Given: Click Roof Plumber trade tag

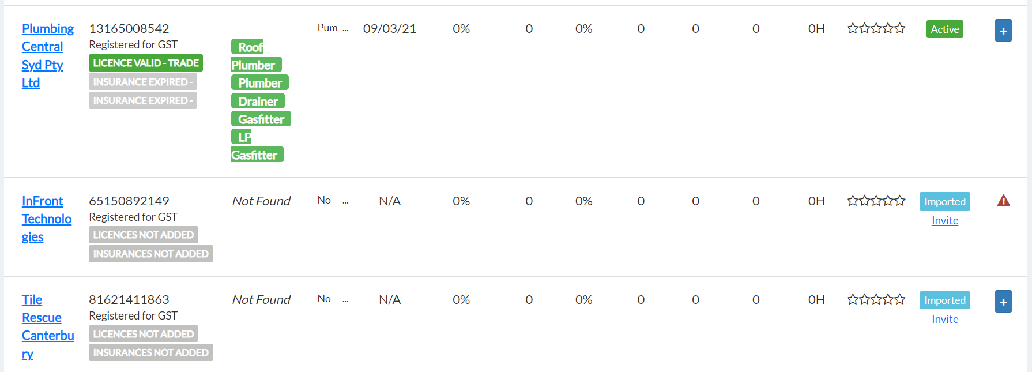Looking at the screenshot, I should pyautogui.click(x=256, y=56).
